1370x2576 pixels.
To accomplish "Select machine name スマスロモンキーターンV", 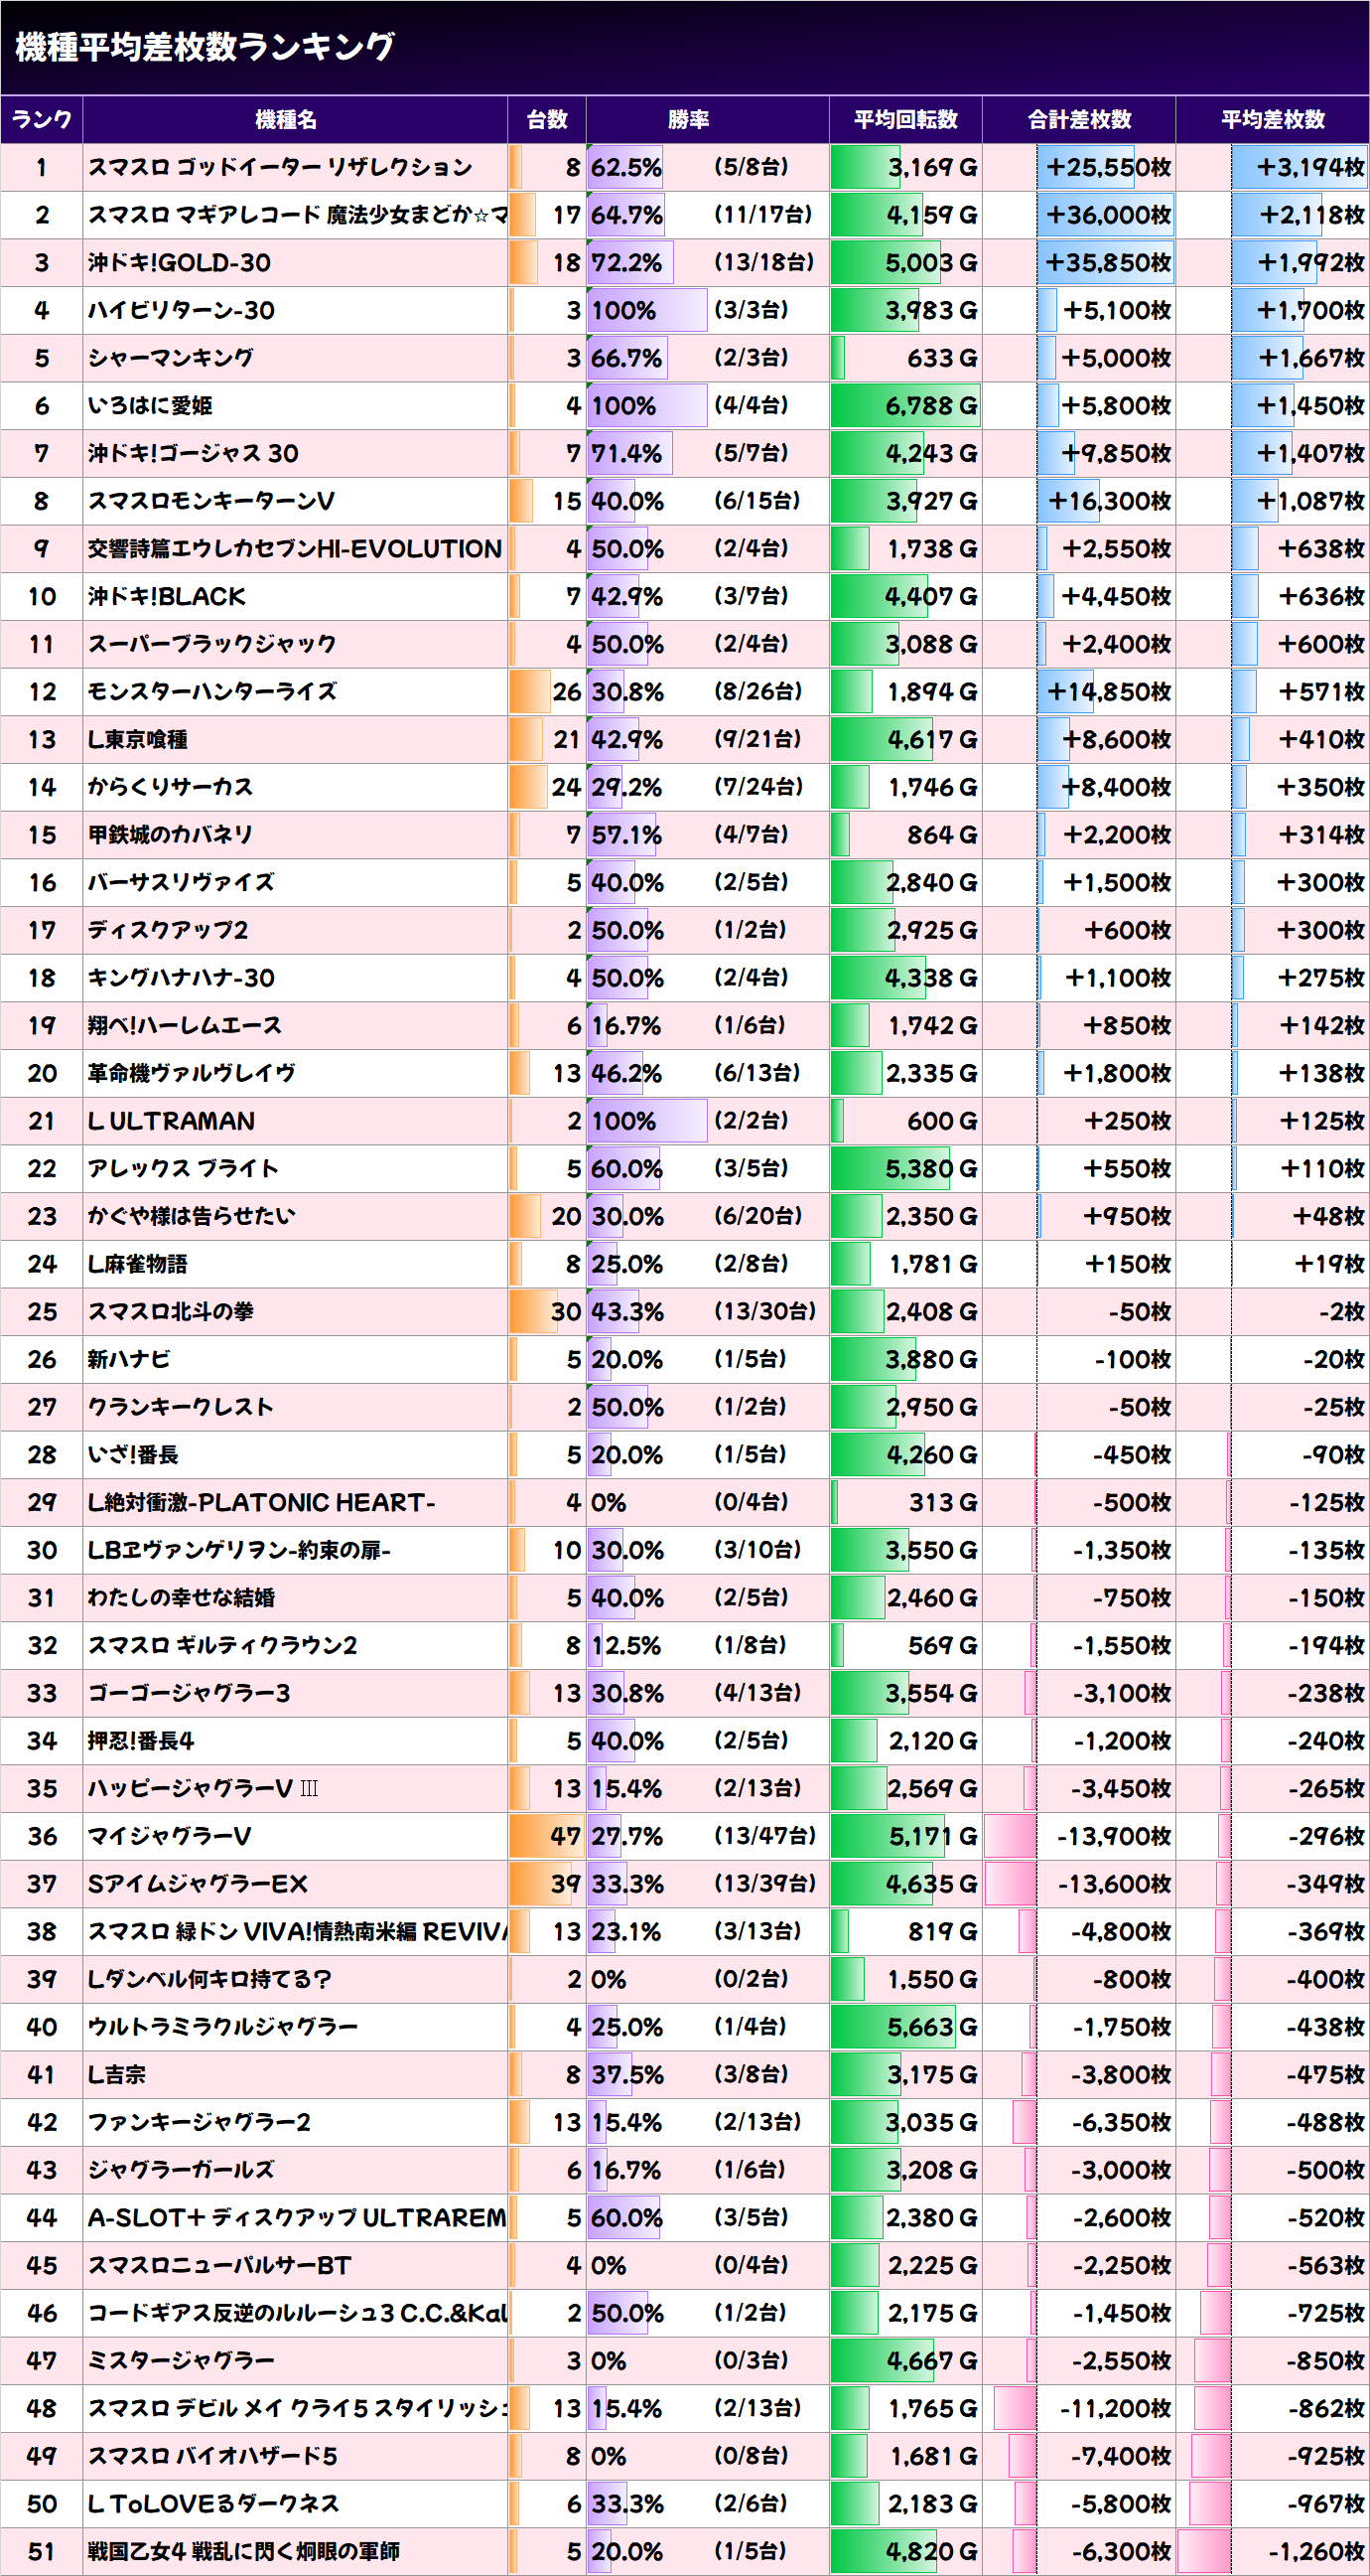I will (210, 501).
